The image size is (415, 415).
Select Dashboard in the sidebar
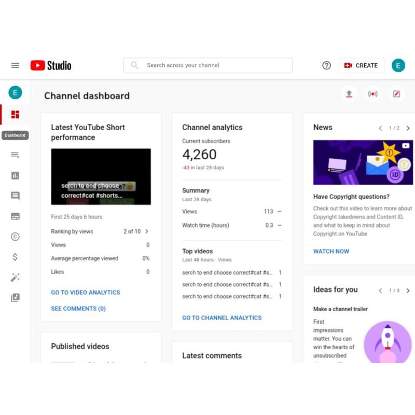point(15,114)
